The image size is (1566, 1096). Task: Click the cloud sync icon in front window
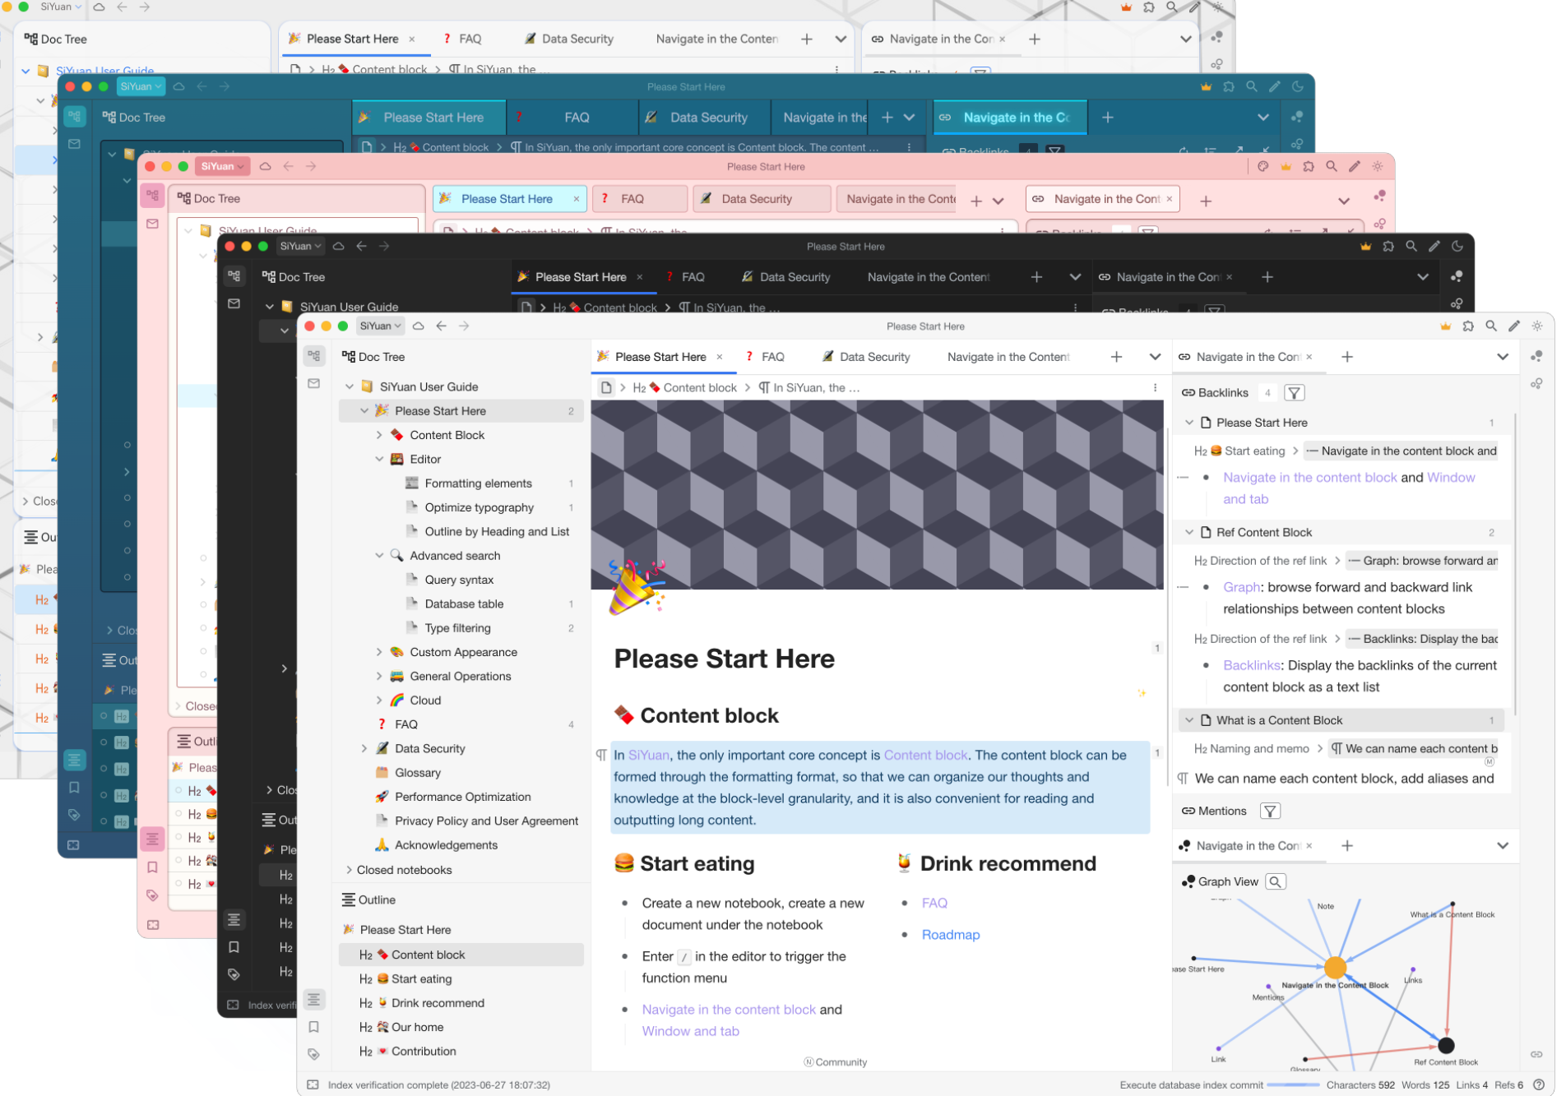(419, 326)
